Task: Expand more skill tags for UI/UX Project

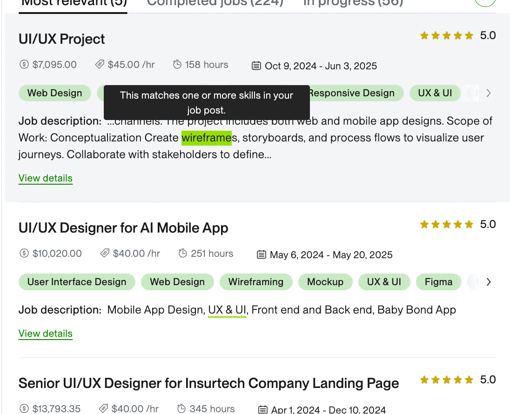Action: [x=489, y=93]
